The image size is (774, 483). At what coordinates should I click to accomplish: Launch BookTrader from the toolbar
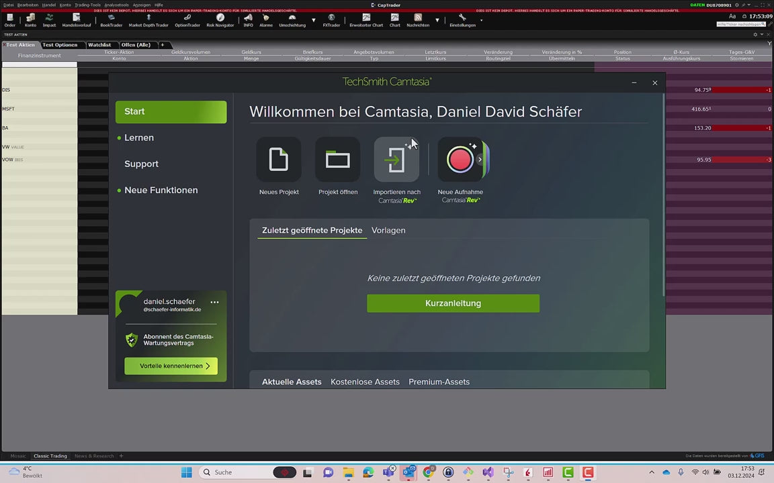coord(111,20)
